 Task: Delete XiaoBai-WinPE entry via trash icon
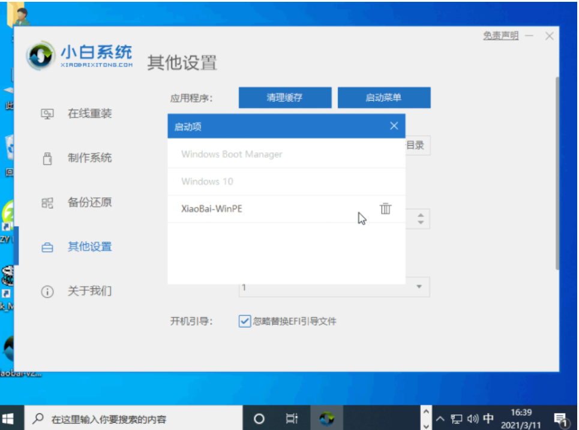[x=386, y=209]
